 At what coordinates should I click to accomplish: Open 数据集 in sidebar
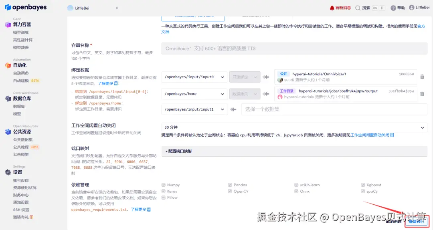[x=19, y=106]
